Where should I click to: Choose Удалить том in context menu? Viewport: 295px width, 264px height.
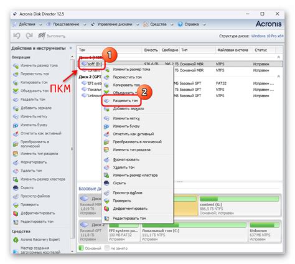point(138,167)
